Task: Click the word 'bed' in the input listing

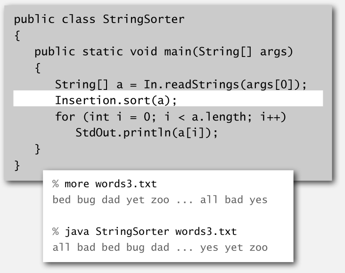Action: point(62,200)
